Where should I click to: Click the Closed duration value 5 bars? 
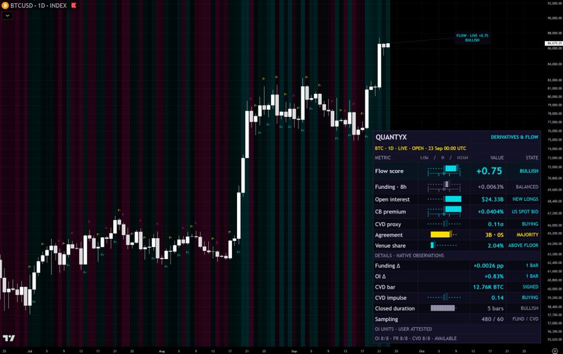pyautogui.click(x=495, y=308)
